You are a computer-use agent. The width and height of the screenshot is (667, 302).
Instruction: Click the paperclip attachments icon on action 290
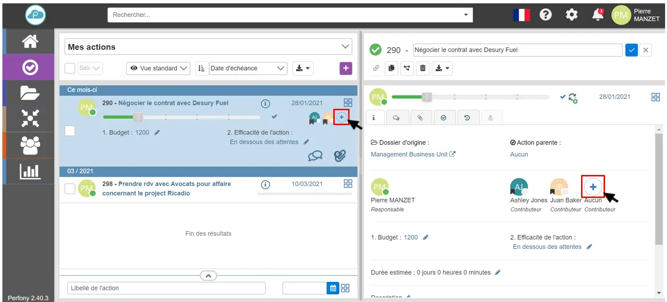[340, 156]
